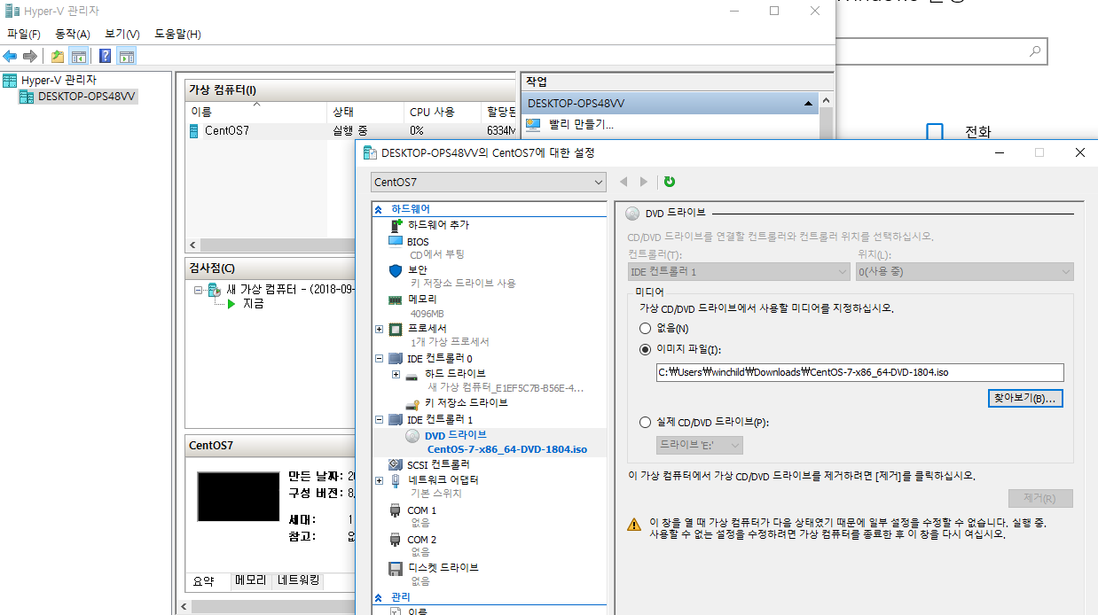Open COM 2 port settings
The height and width of the screenshot is (615, 1098).
click(421, 539)
